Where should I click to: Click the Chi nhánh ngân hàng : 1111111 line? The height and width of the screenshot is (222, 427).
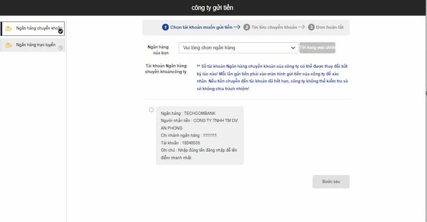tap(189, 136)
